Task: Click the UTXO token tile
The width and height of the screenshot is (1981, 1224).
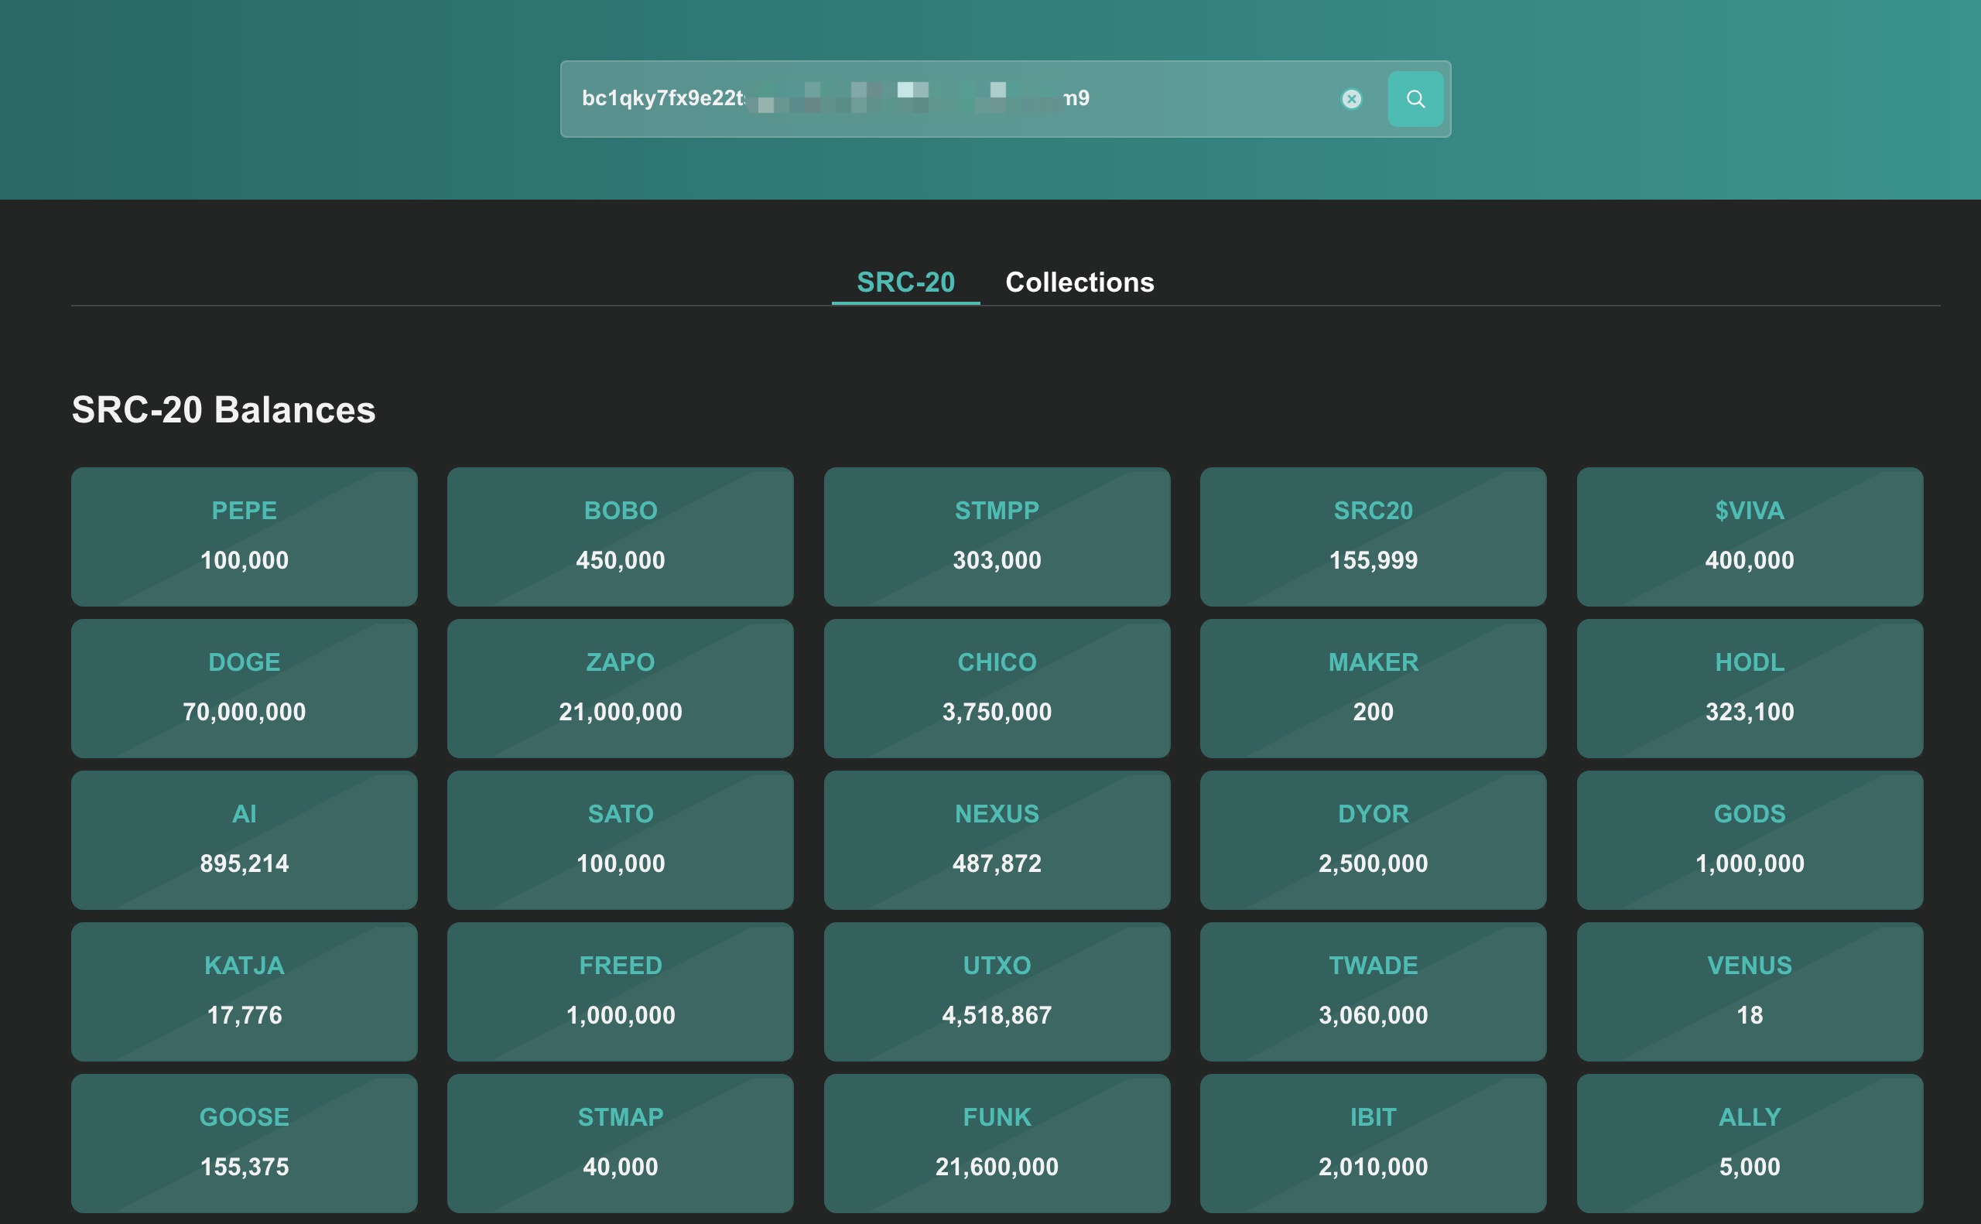Action: [x=997, y=991]
